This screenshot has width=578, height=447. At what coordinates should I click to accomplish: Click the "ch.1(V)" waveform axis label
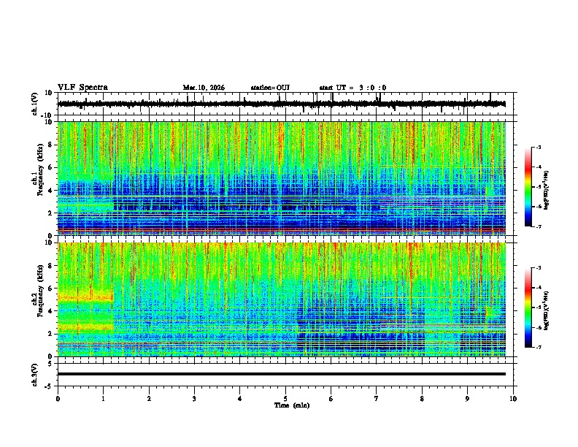point(35,104)
